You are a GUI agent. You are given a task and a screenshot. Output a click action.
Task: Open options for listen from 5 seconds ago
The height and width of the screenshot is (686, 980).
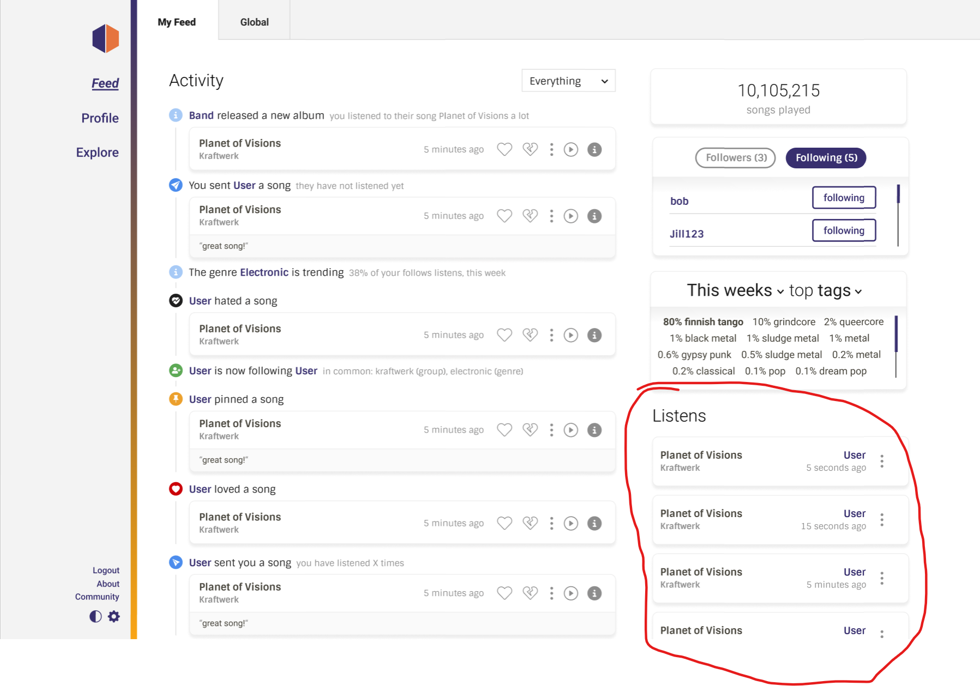[882, 462]
